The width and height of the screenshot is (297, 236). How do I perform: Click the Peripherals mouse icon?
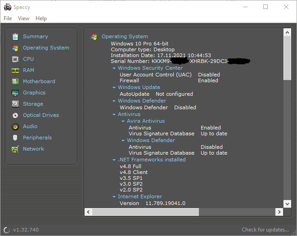pos(15,138)
